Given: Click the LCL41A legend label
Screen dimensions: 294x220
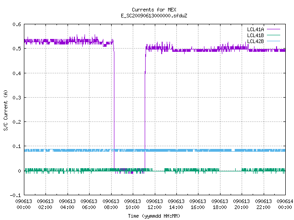Looking at the screenshot, I should (x=255, y=29).
